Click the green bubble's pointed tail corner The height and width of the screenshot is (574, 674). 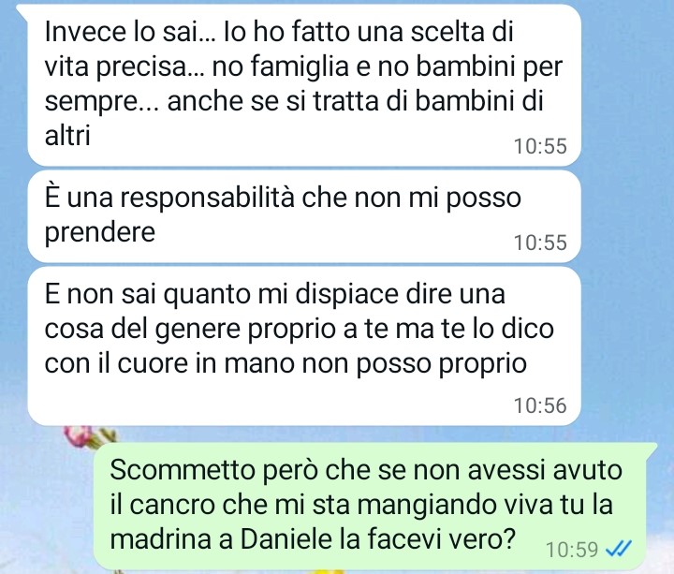pyautogui.click(x=652, y=448)
